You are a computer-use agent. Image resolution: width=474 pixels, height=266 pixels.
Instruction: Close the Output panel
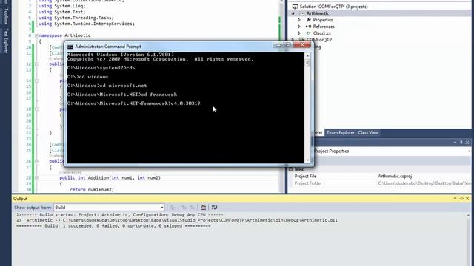coord(467,199)
